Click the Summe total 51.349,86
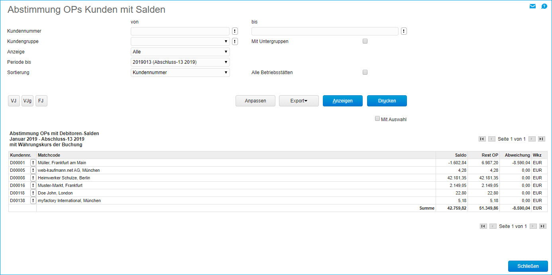Viewport: 552px width, 275px height. pos(488,208)
